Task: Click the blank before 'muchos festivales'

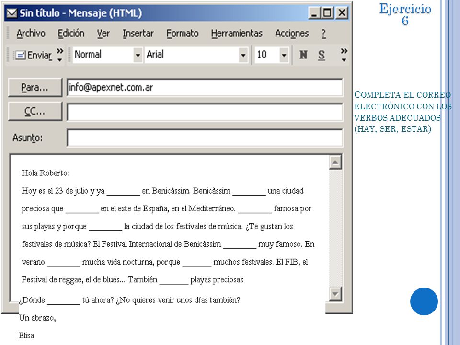Action: (197, 263)
